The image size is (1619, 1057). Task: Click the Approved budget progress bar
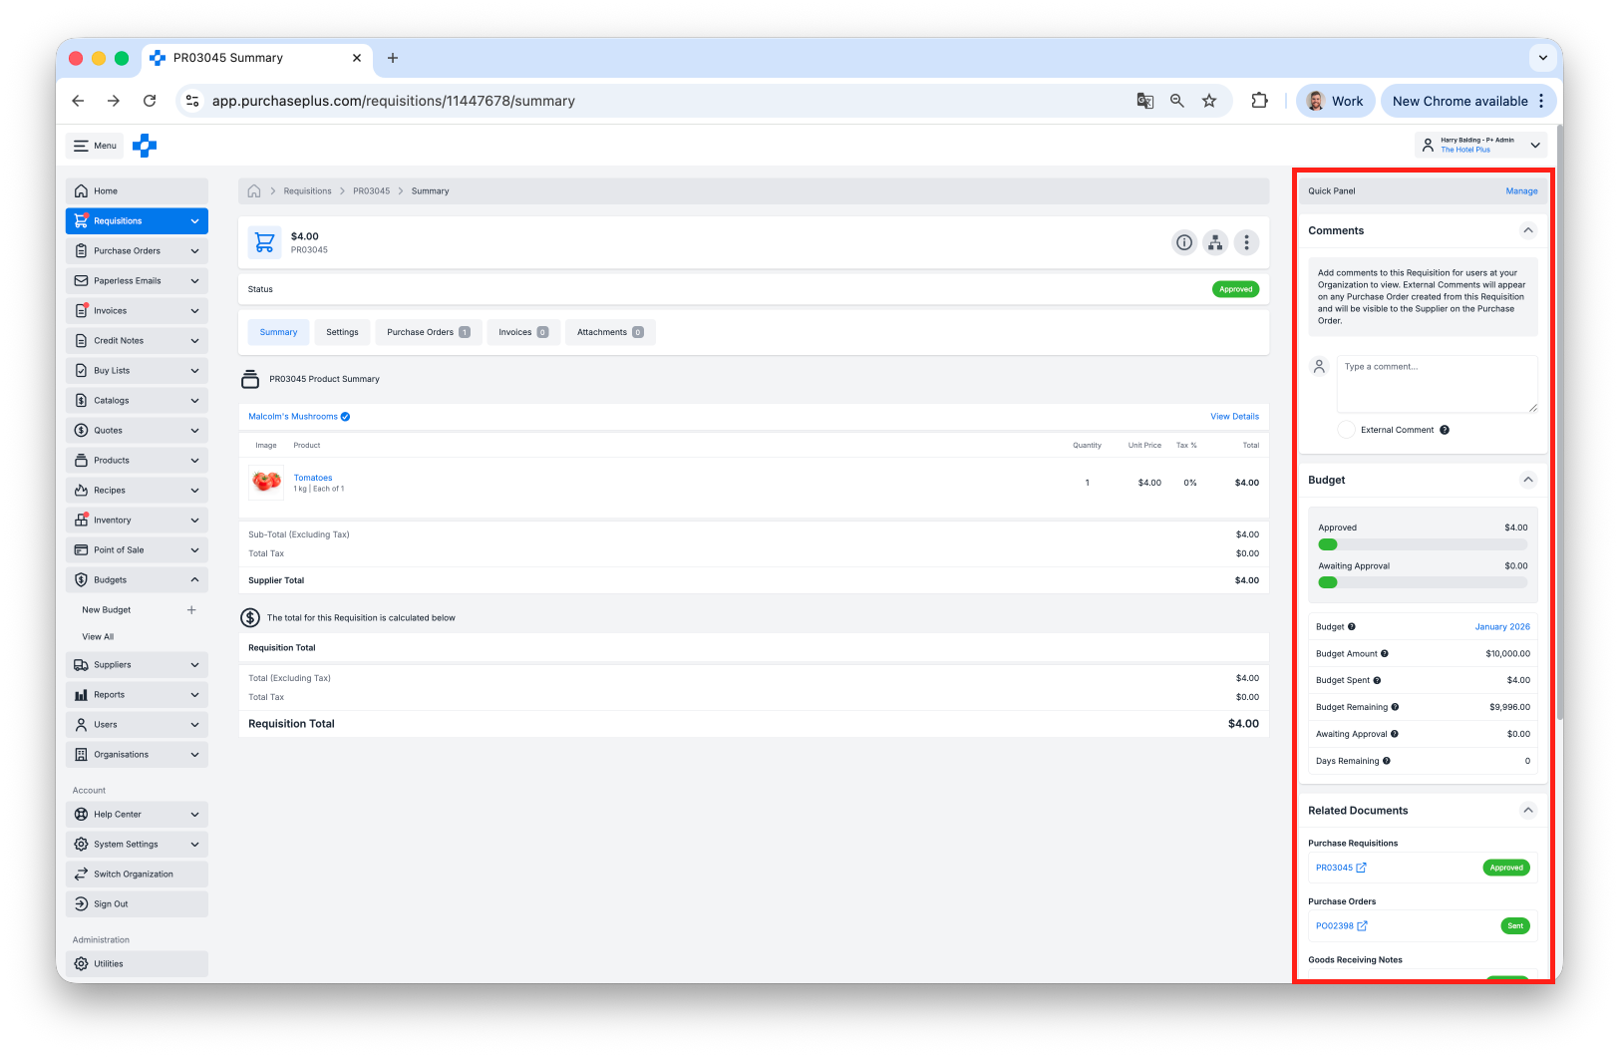point(1423,544)
